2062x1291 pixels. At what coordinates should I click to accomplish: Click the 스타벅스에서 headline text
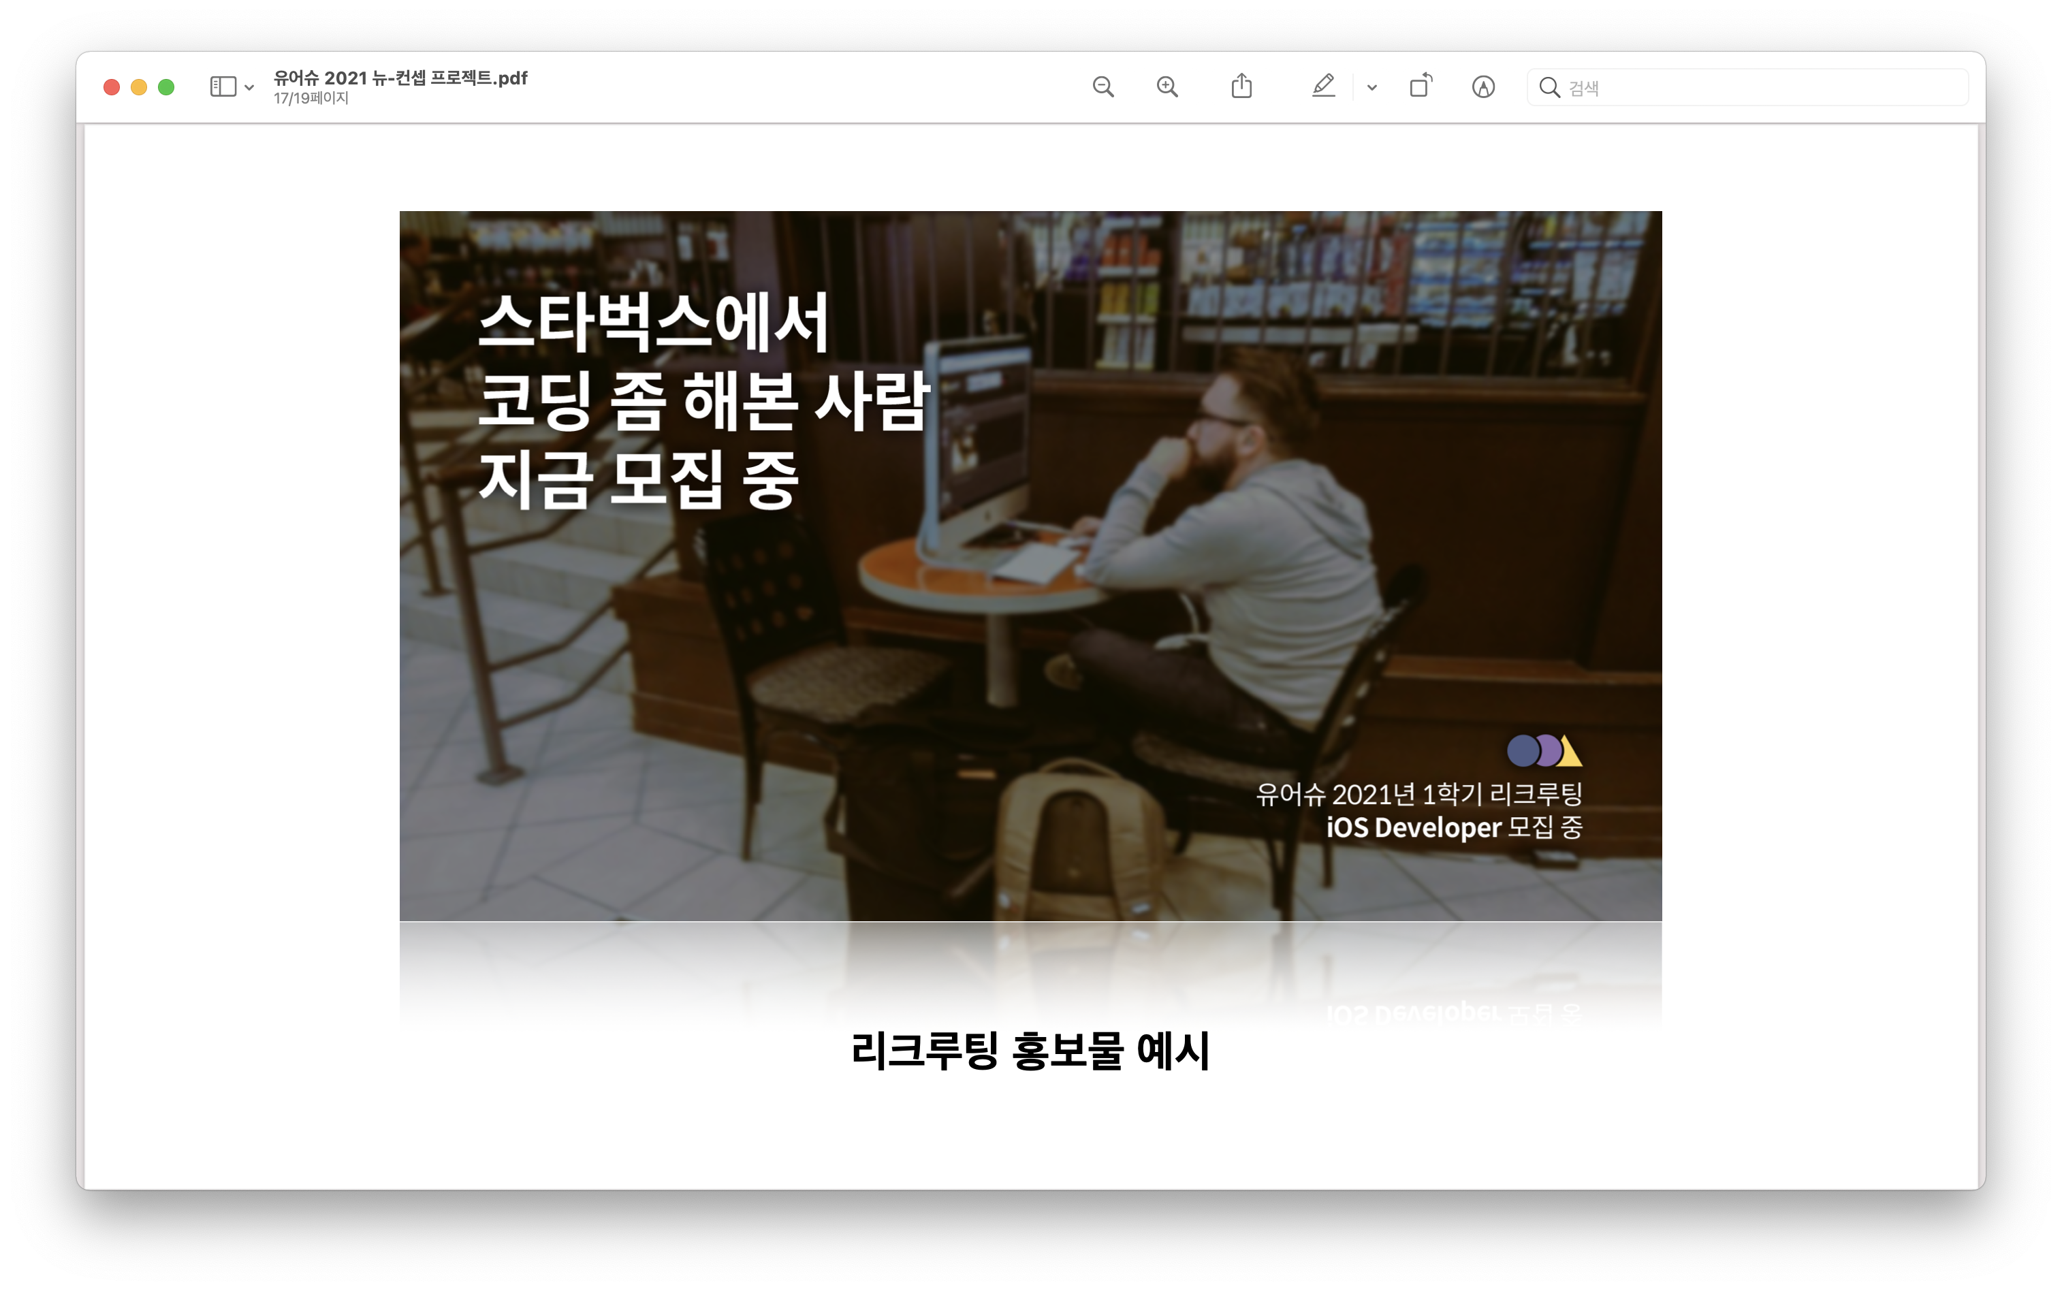pyautogui.click(x=653, y=323)
